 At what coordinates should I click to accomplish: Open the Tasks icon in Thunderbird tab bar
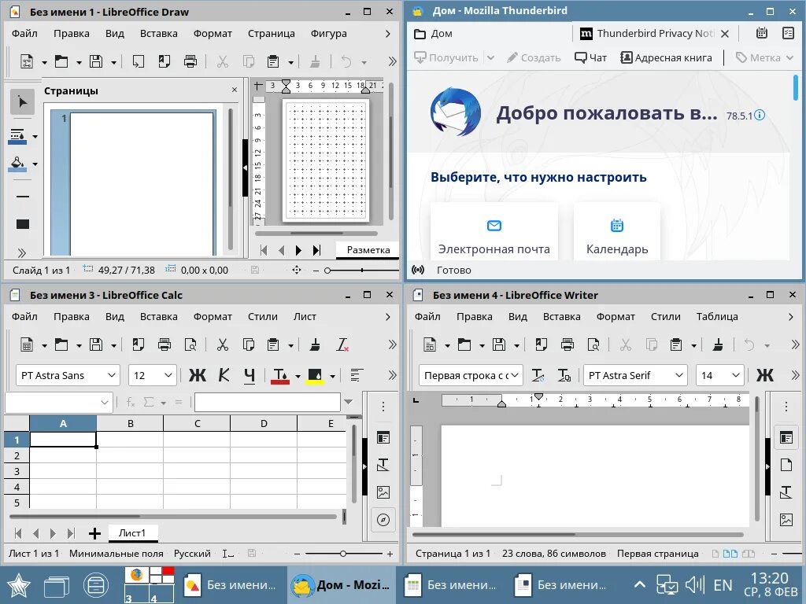click(x=788, y=33)
